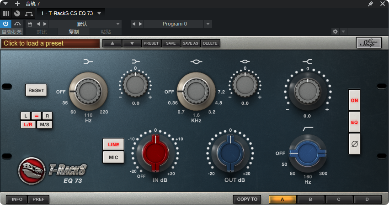Click the plugin power bypass icon
This screenshot has height=205, width=389.
5,24
